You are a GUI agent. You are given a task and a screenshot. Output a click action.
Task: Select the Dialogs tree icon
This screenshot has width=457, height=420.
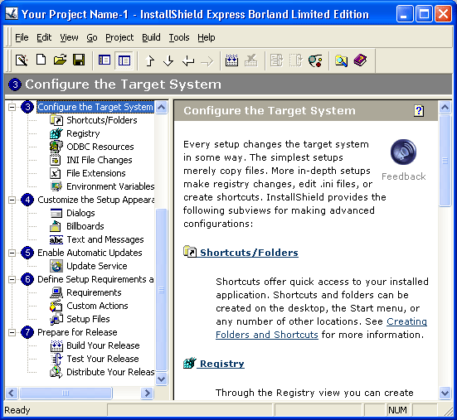point(56,213)
